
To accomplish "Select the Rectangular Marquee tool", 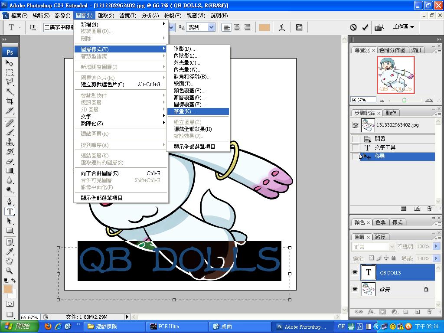I will pos(10,72).
